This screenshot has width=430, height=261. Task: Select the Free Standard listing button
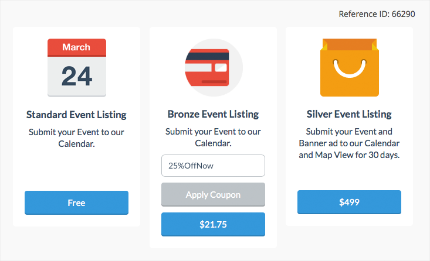click(76, 202)
